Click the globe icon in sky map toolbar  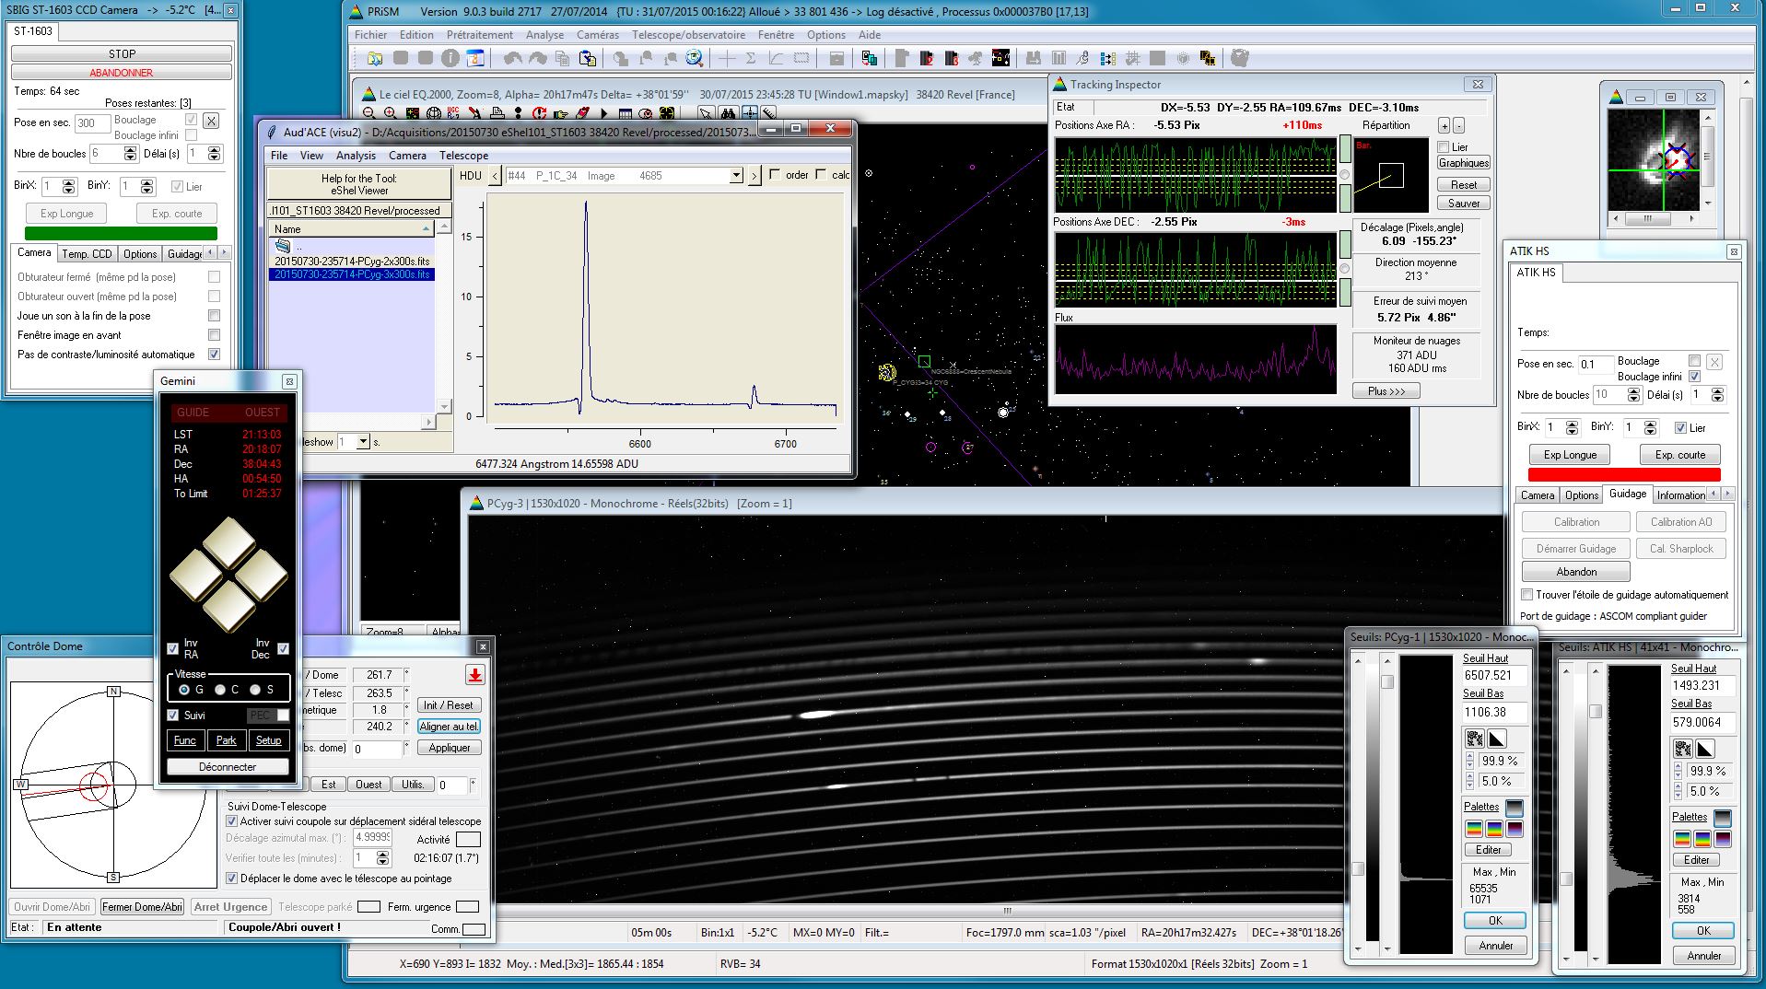point(433,114)
